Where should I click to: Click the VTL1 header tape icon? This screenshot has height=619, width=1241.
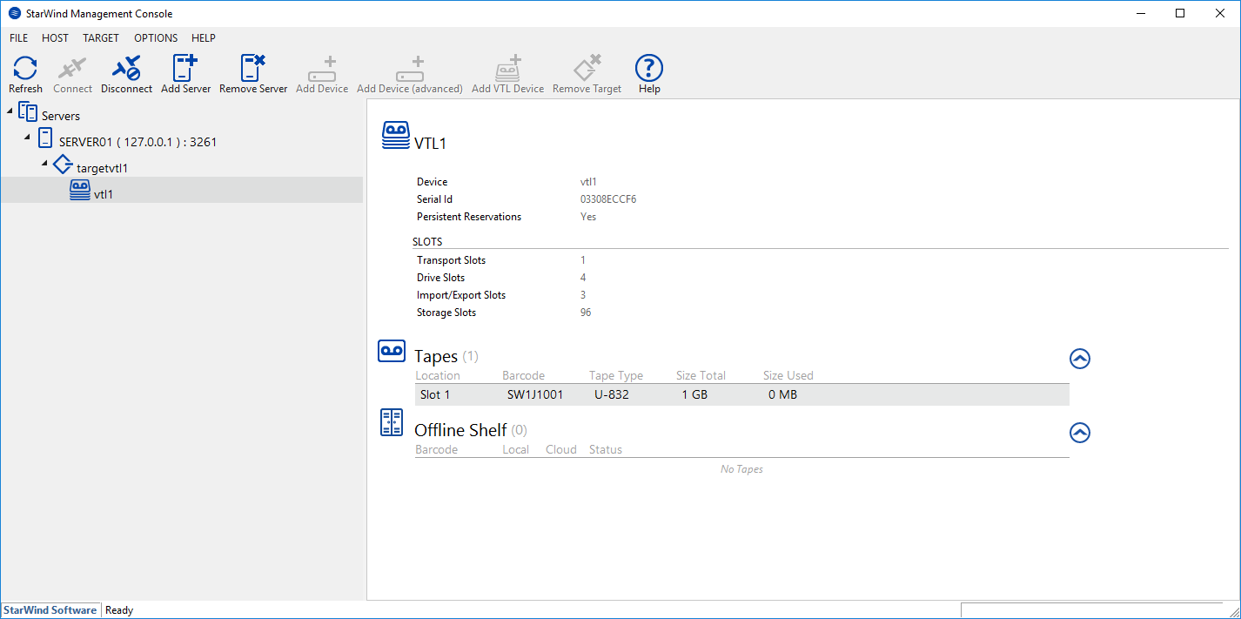point(396,137)
